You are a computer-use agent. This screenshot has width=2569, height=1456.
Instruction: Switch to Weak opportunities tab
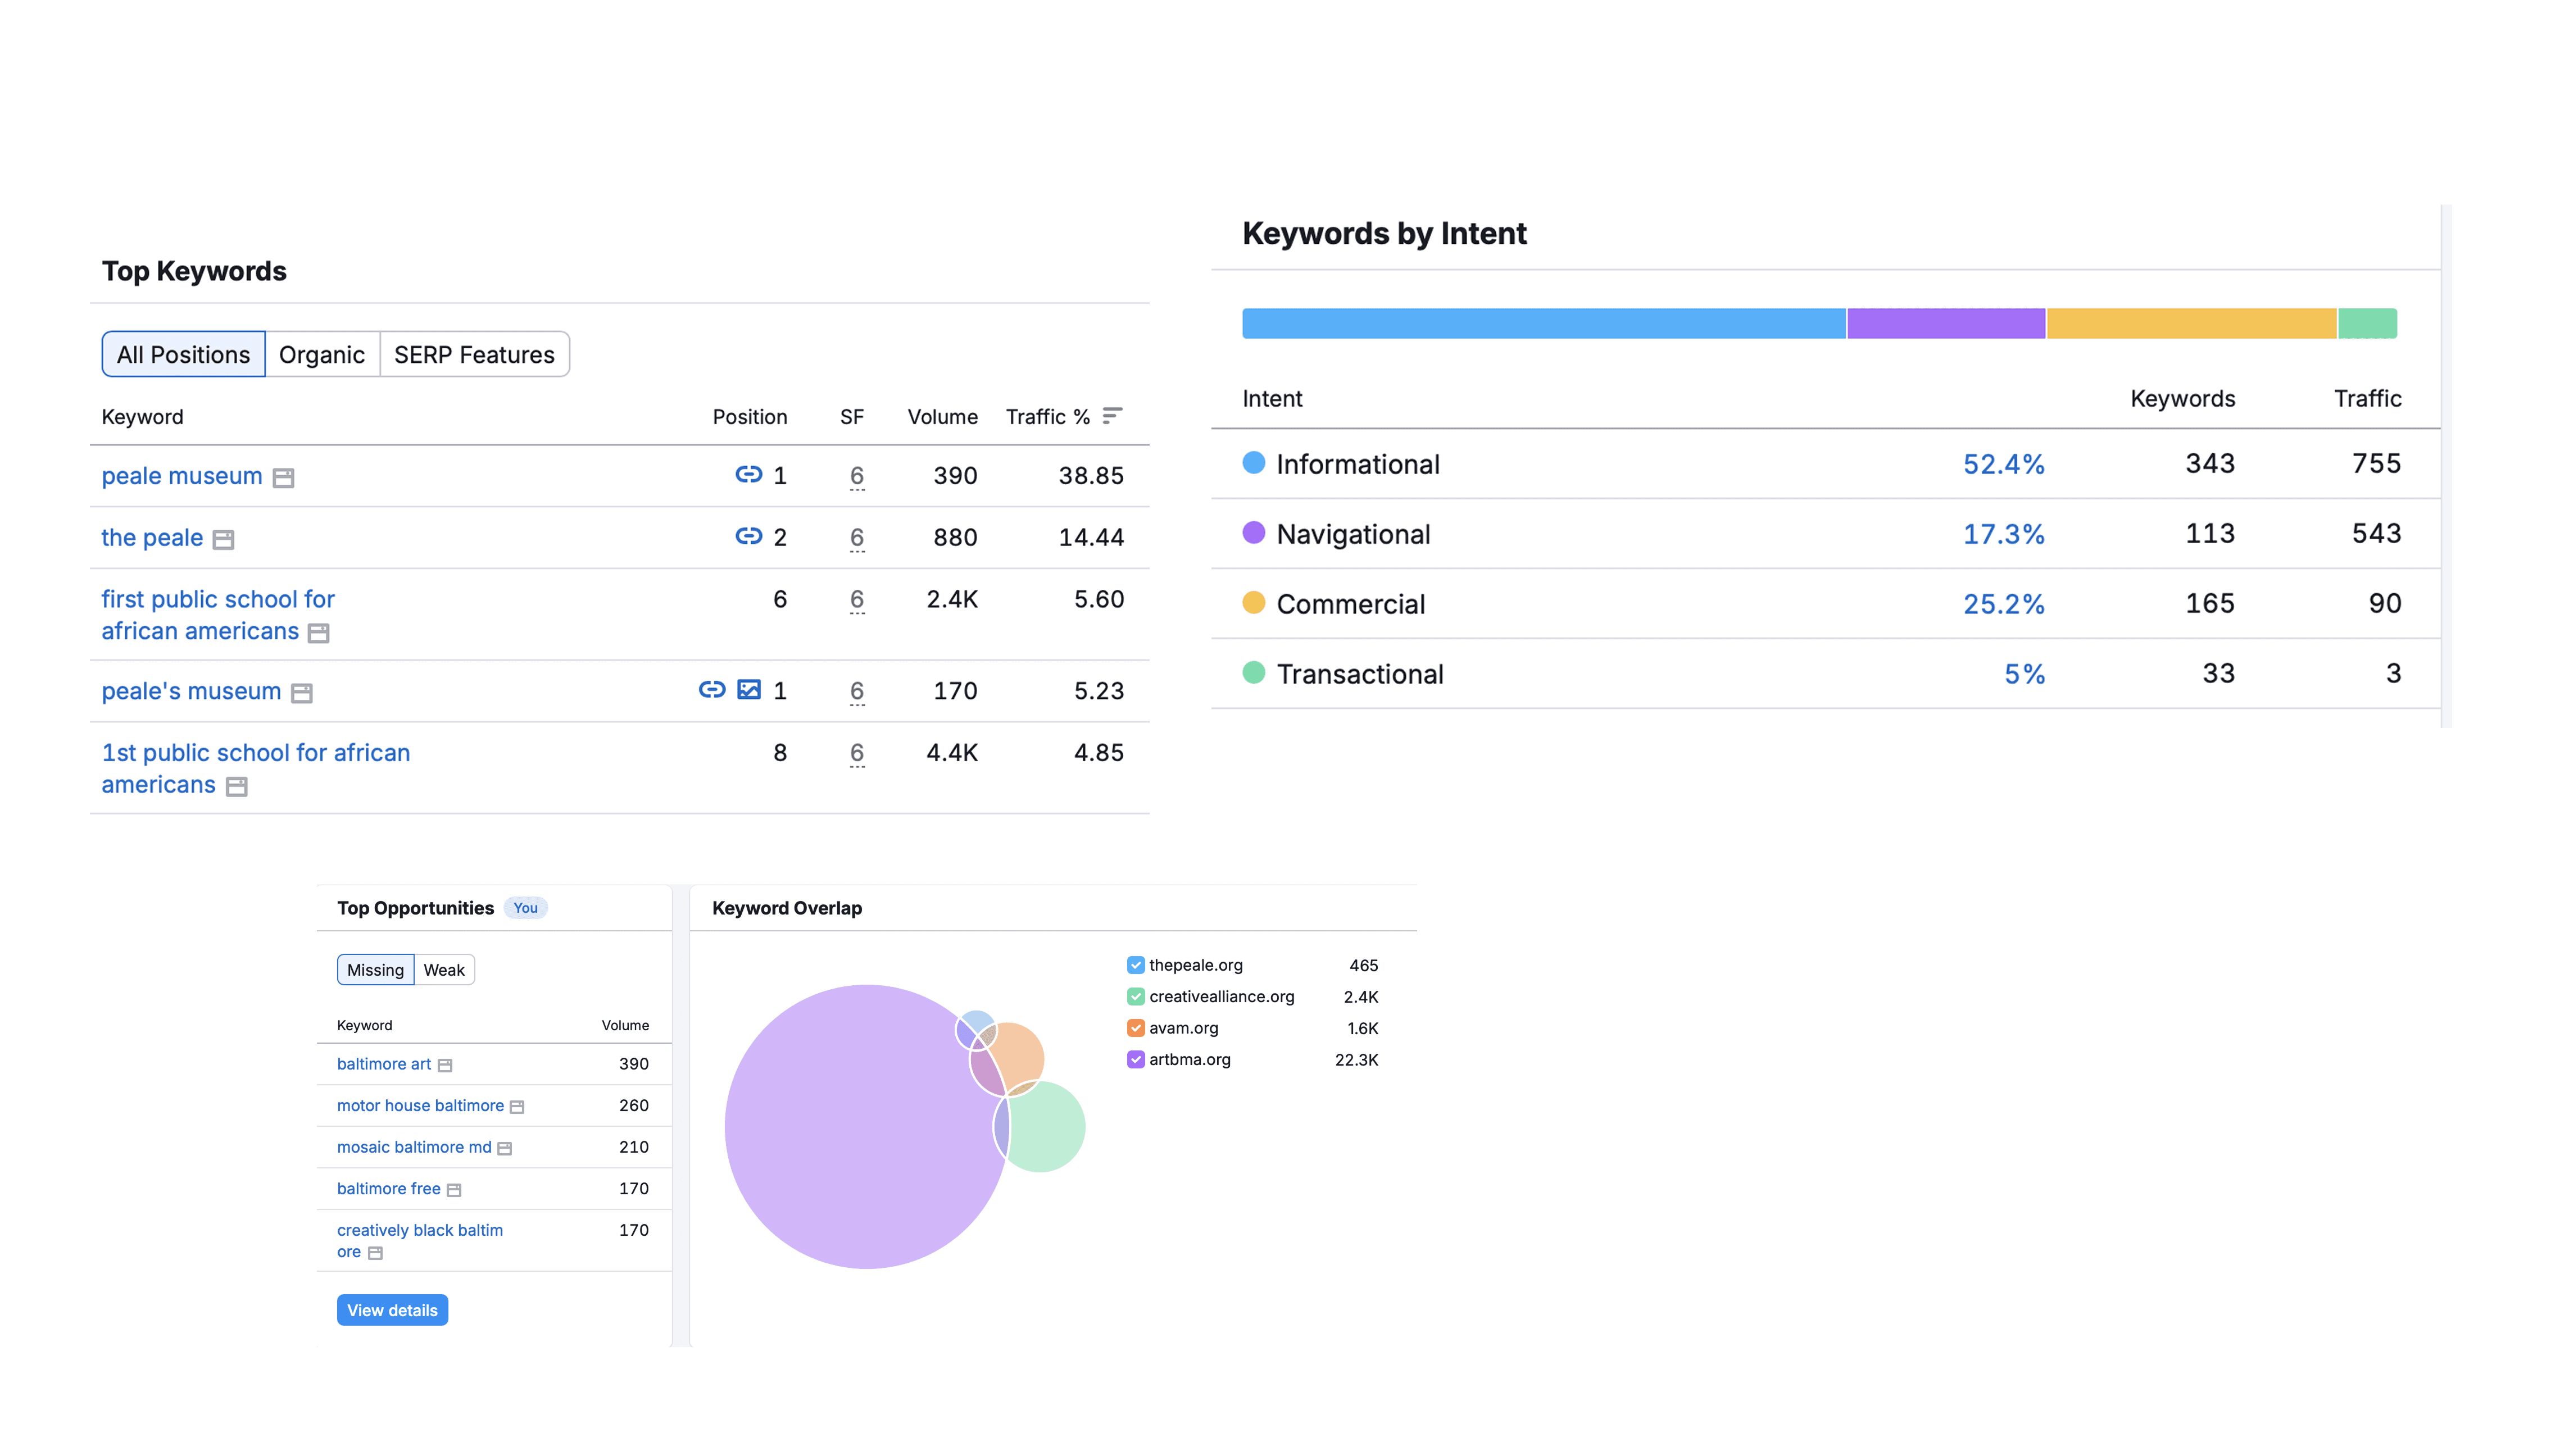[x=443, y=970]
